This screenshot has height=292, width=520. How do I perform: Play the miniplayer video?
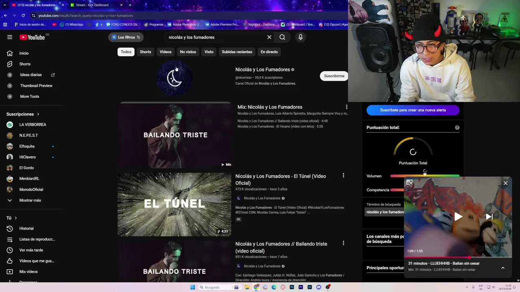[458, 217]
